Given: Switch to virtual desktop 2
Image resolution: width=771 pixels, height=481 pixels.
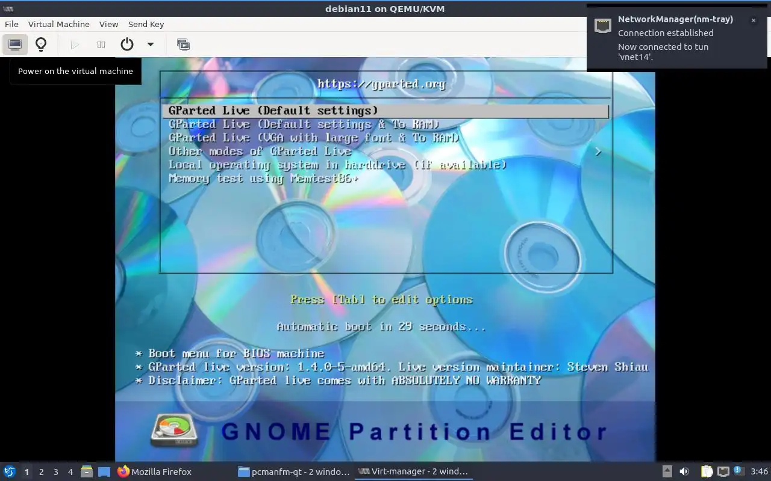Looking at the screenshot, I should point(41,472).
